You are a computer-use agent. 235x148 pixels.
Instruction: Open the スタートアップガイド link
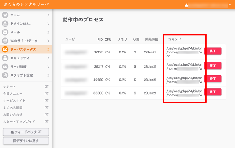19,122
